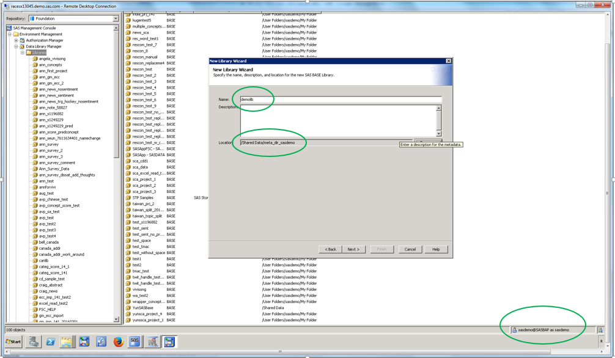Click the Location field in wizard
The height and width of the screenshot is (358, 615).
point(326,143)
